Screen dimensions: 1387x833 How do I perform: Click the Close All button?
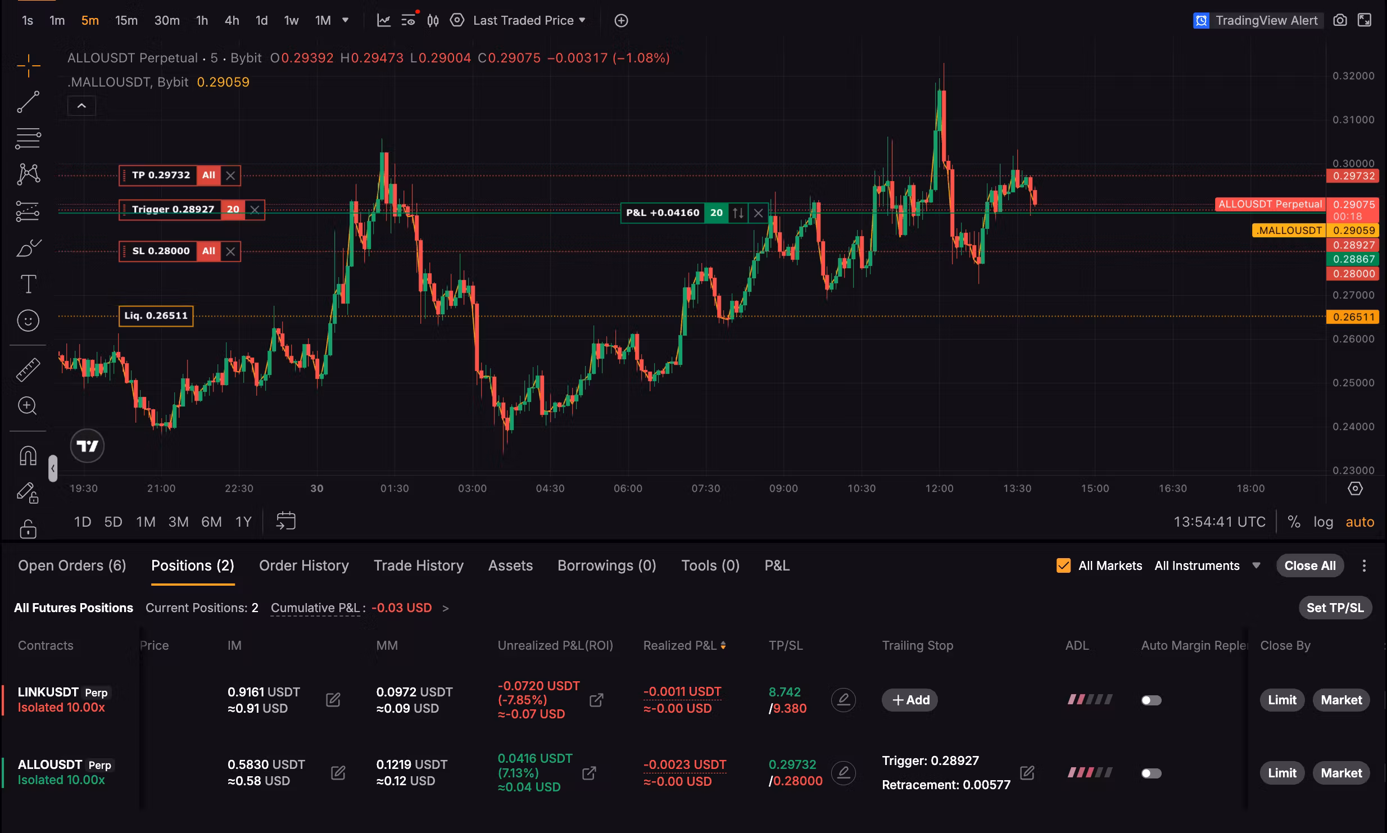[x=1310, y=565]
